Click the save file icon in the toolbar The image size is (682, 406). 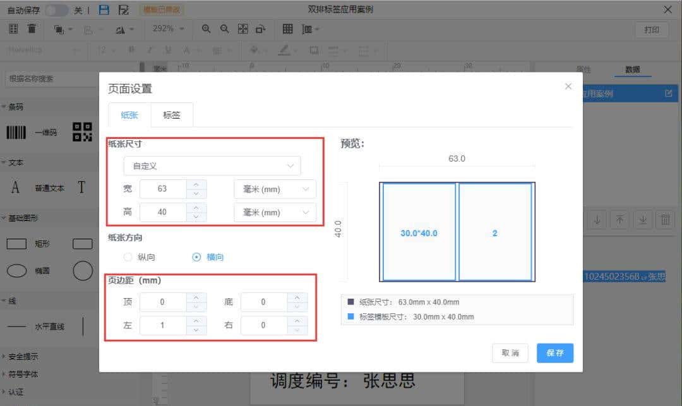[x=103, y=9]
